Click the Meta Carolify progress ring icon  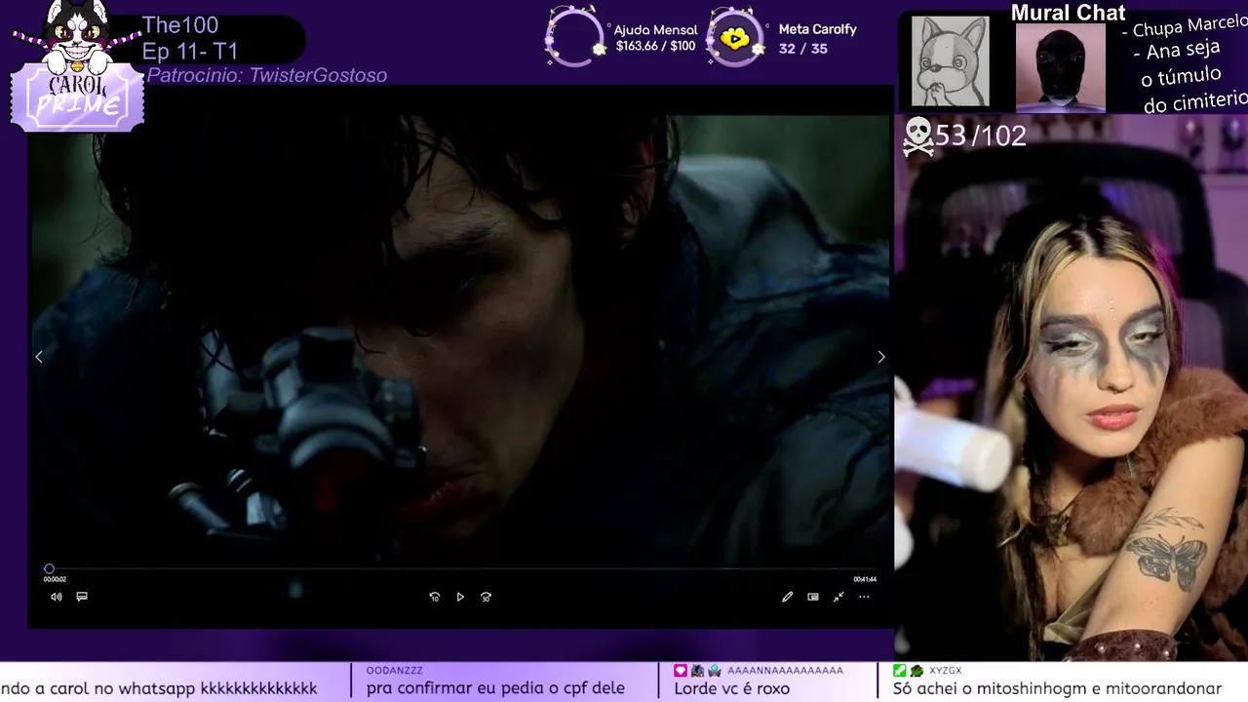[x=735, y=38]
